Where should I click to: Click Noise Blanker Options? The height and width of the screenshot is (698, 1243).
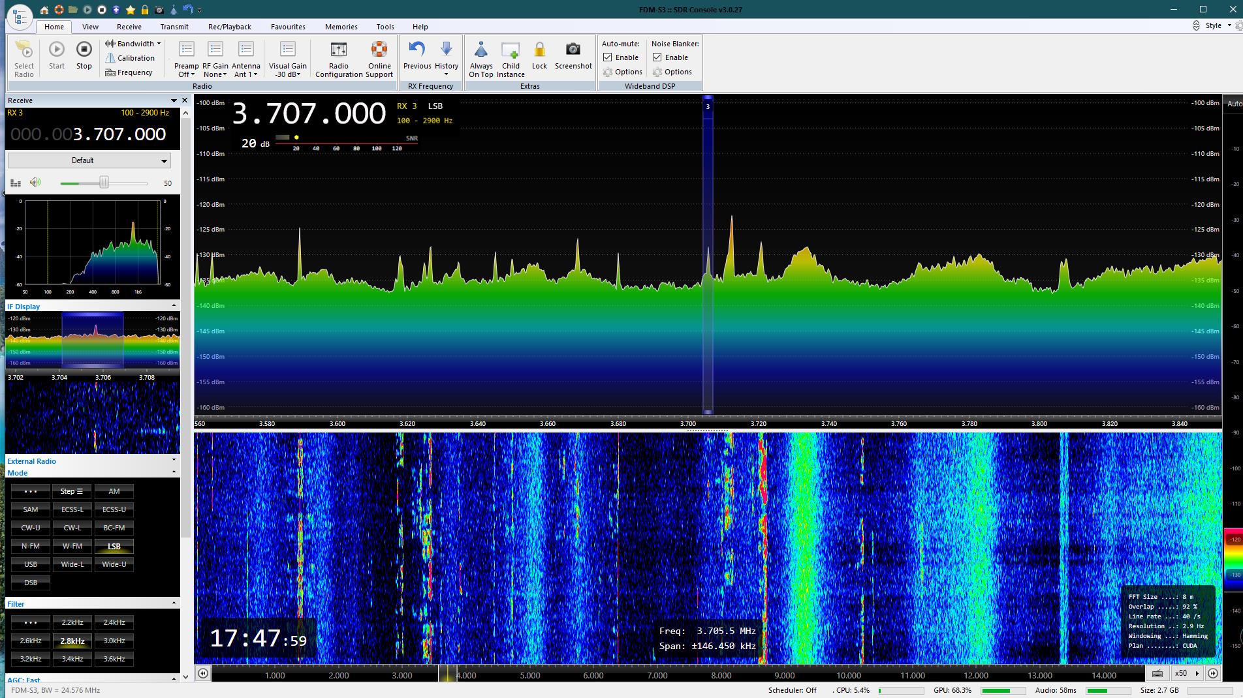pyautogui.click(x=672, y=72)
